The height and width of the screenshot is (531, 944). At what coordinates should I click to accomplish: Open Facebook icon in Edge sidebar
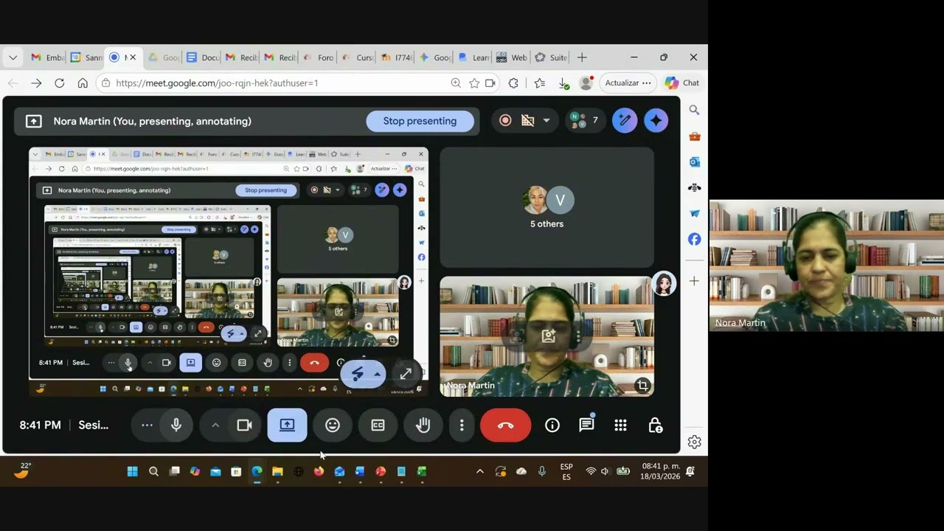[694, 239]
